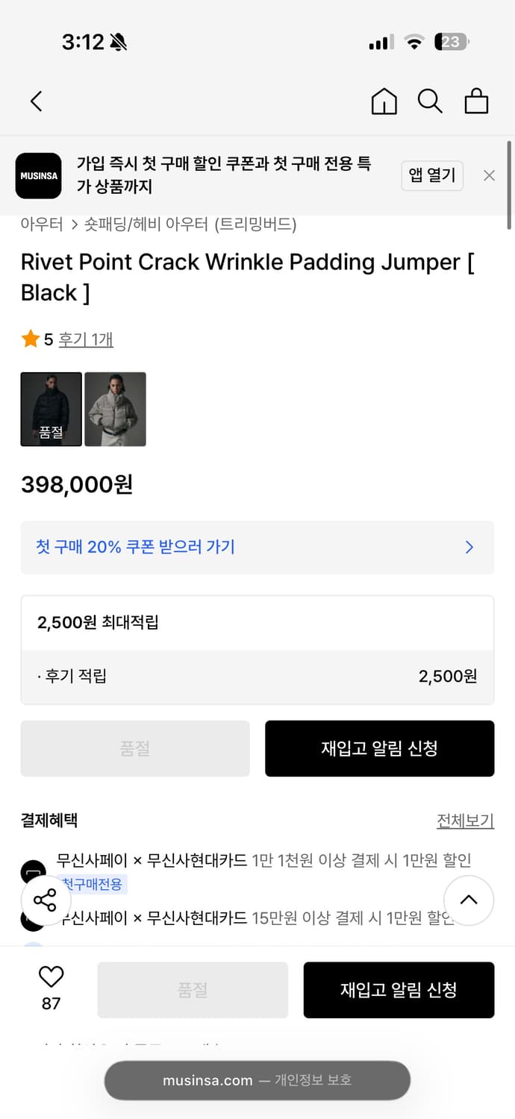Open the search icon
This screenshot has height=1119, width=515.
point(430,101)
